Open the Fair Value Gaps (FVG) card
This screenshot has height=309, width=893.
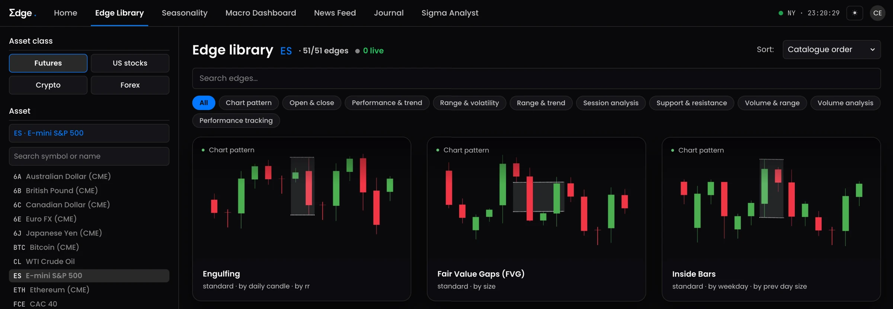click(x=536, y=219)
